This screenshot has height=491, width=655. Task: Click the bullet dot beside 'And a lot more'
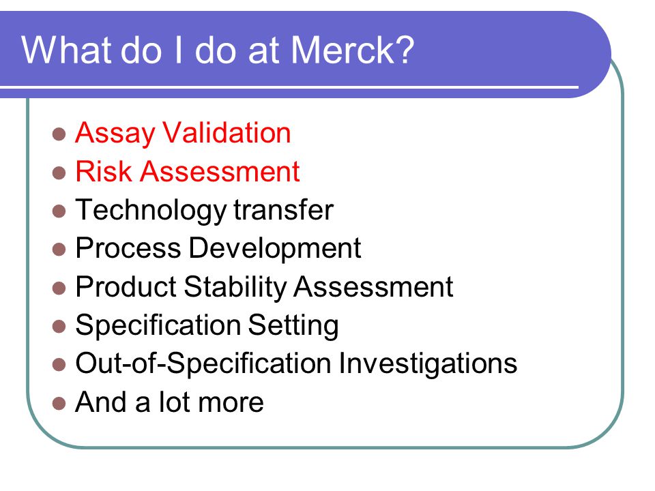pos(59,403)
